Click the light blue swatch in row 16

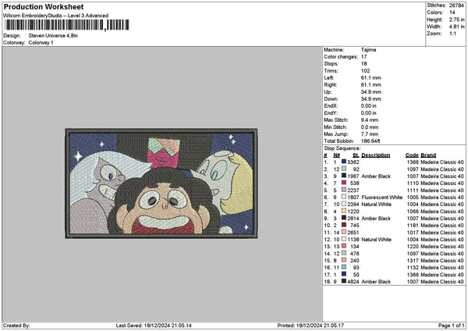pos(344,267)
